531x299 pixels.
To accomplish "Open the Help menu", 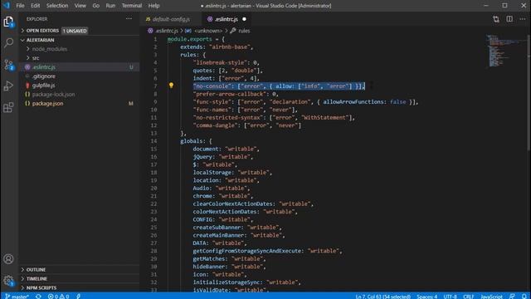I will [153, 6].
